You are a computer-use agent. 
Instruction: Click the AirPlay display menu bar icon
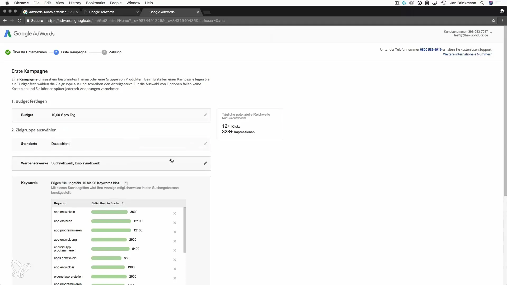click(x=434, y=3)
